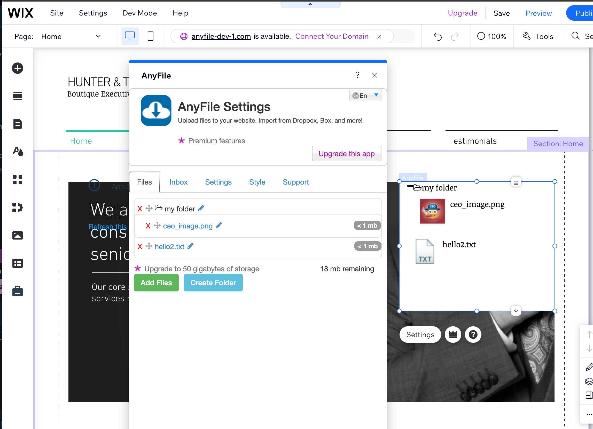Switch to desktop view icon
Image resolution: width=593 pixels, height=429 pixels.
(130, 36)
